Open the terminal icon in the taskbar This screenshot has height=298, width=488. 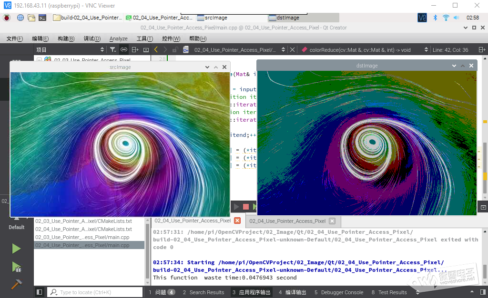point(42,18)
